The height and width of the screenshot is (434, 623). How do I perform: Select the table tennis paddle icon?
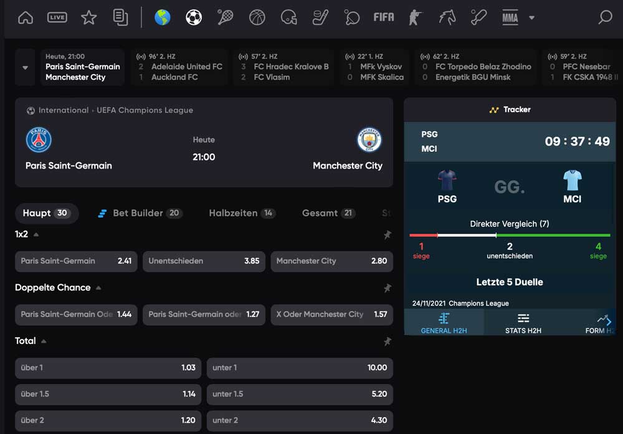(x=352, y=17)
